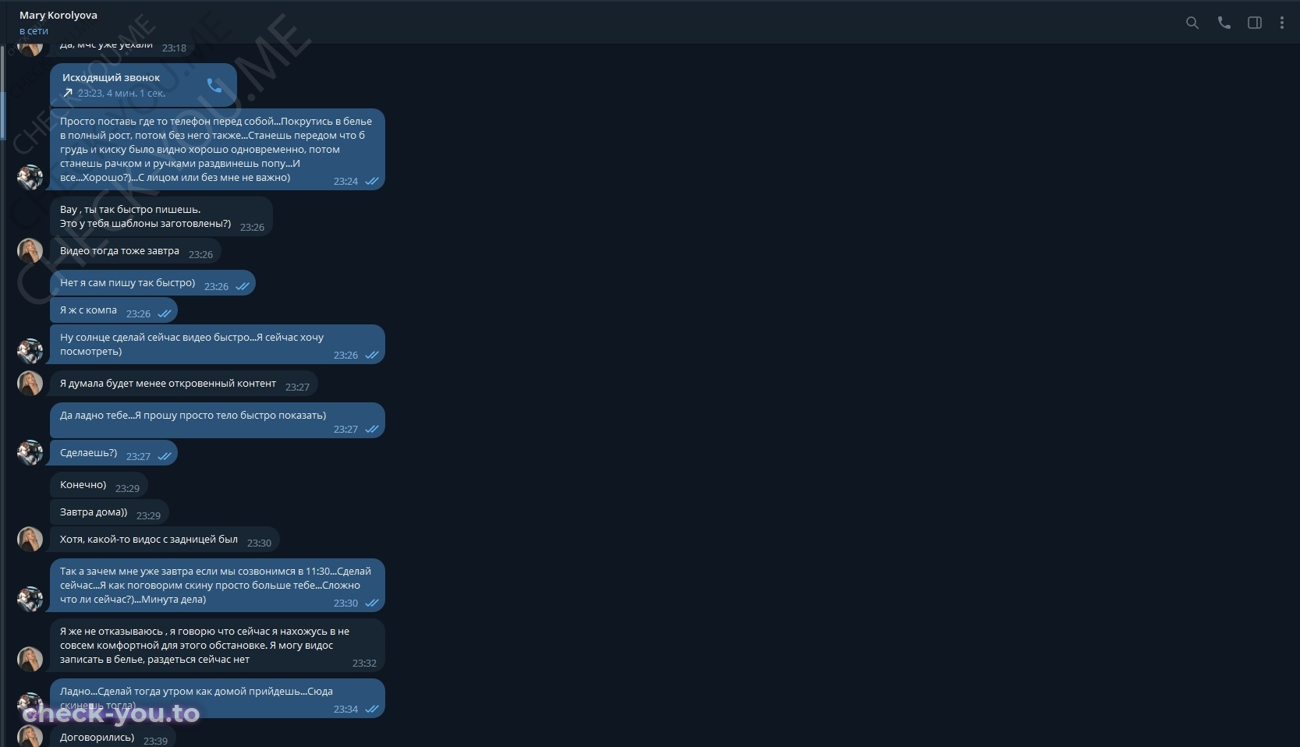The width and height of the screenshot is (1300, 747).
Task: Select message 'Вау, ты так быстро пишешь.'
Action: (161, 216)
